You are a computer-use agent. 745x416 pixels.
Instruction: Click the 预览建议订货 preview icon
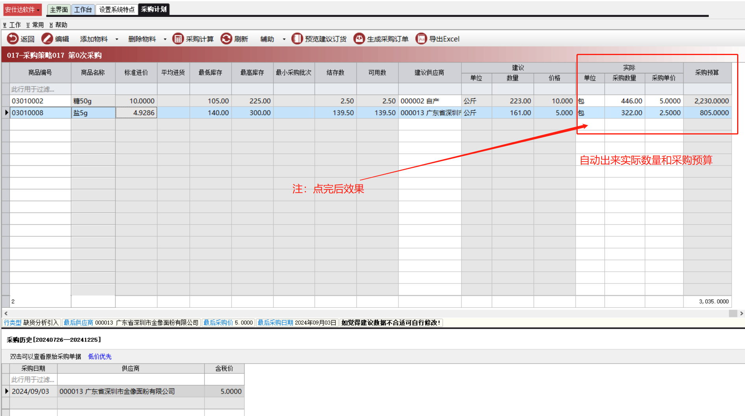pos(297,39)
